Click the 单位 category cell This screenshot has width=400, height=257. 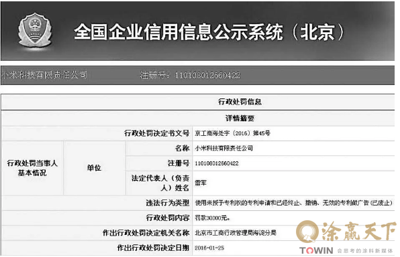tap(95, 168)
